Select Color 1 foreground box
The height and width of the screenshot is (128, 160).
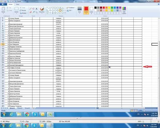point(86,10)
